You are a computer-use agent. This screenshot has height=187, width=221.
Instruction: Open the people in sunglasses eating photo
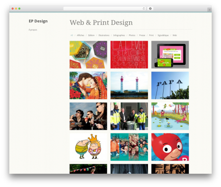pos(88,116)
